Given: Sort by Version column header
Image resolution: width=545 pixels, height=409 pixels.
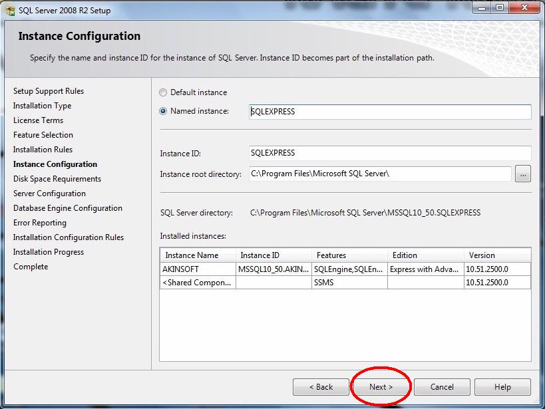Looking at the screenshot, I should [497, 255].
